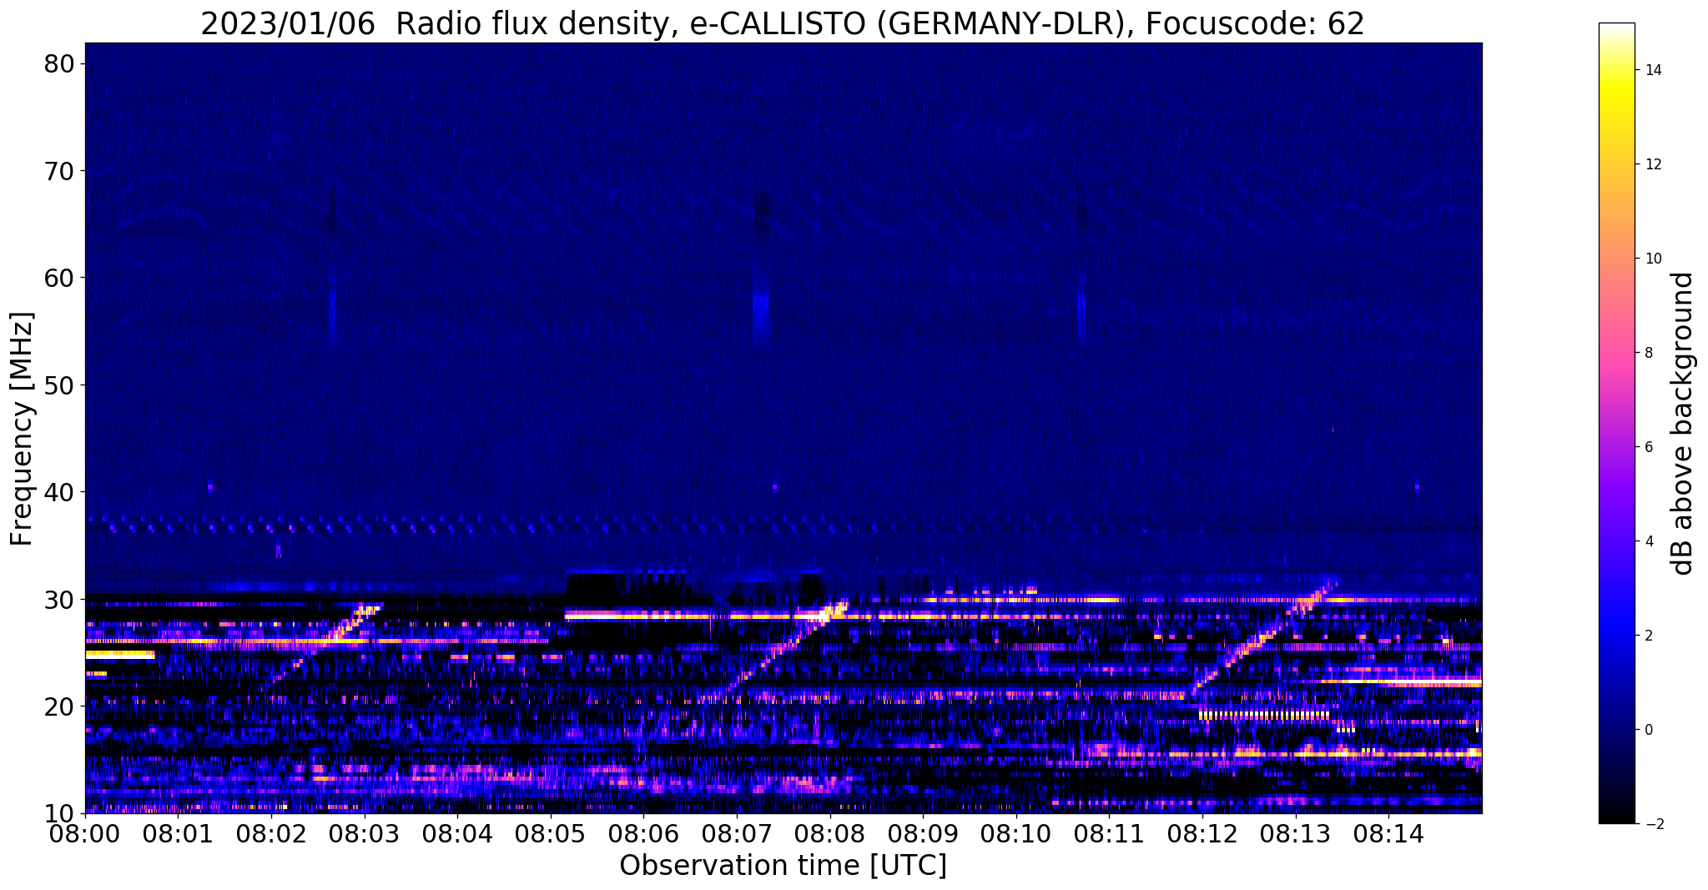
Task: Click the 08:00 time tick label
Action: [x=85, y=833]
